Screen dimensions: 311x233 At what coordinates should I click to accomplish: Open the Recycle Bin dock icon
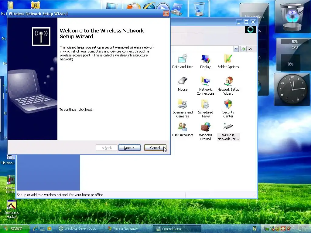click(199, 9)
